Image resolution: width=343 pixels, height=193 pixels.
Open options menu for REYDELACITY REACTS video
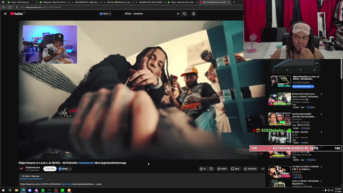pos(321,94)
